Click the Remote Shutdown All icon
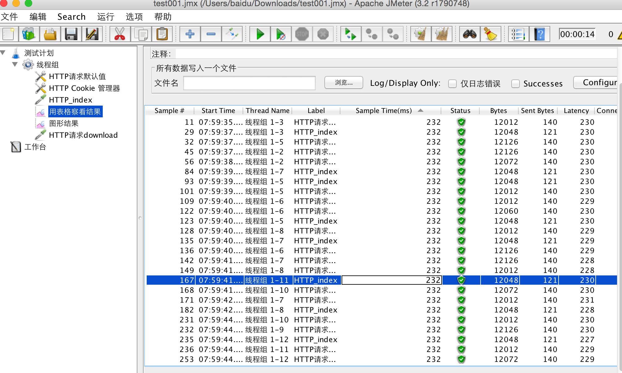 [x=393, y=34]
